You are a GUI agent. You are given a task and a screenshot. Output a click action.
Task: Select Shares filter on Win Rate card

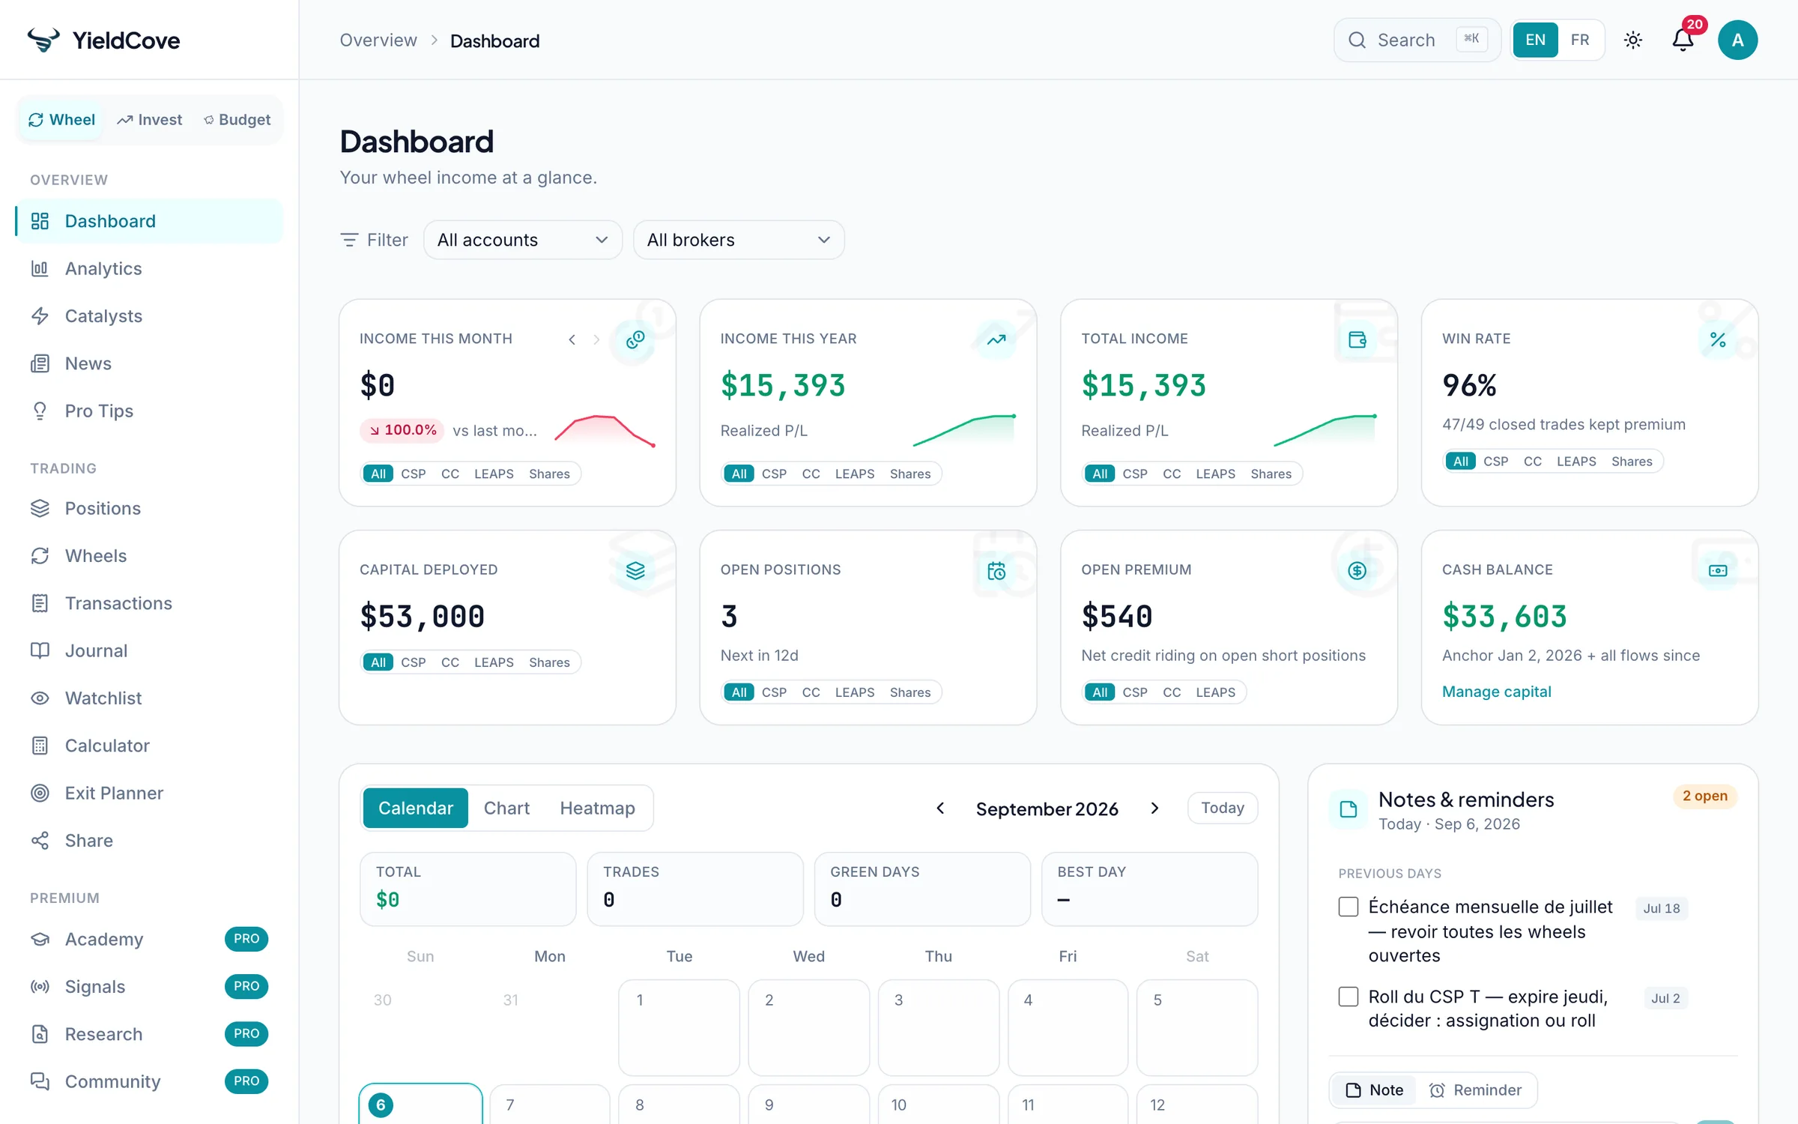click(x=1631, y=461)
